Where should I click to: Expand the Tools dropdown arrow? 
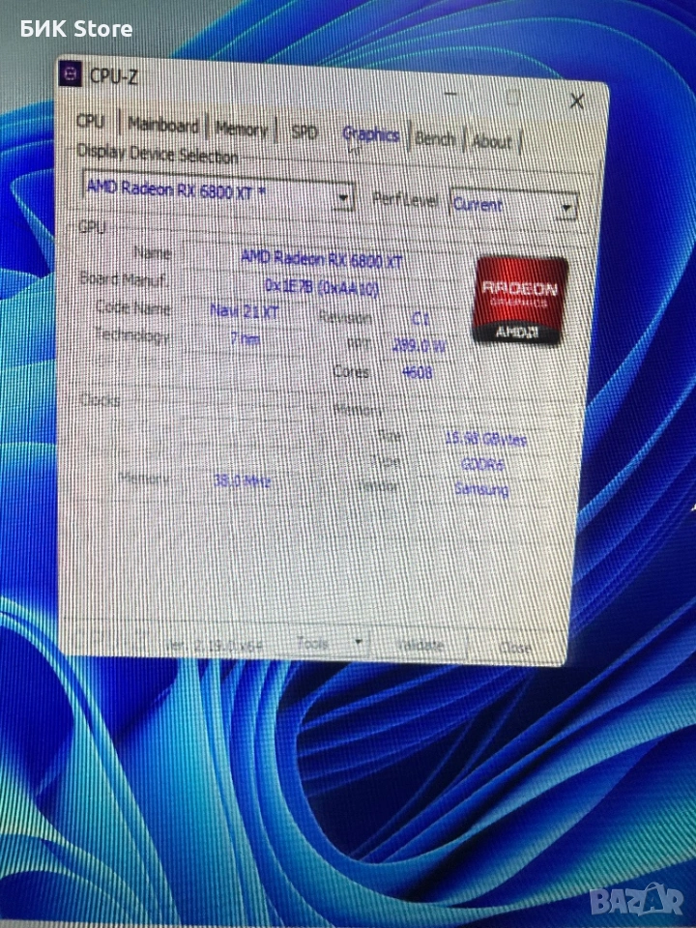[359, 641]
